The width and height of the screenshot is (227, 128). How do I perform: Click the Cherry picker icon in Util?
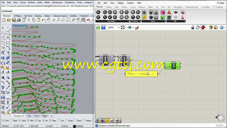[169, 13]
